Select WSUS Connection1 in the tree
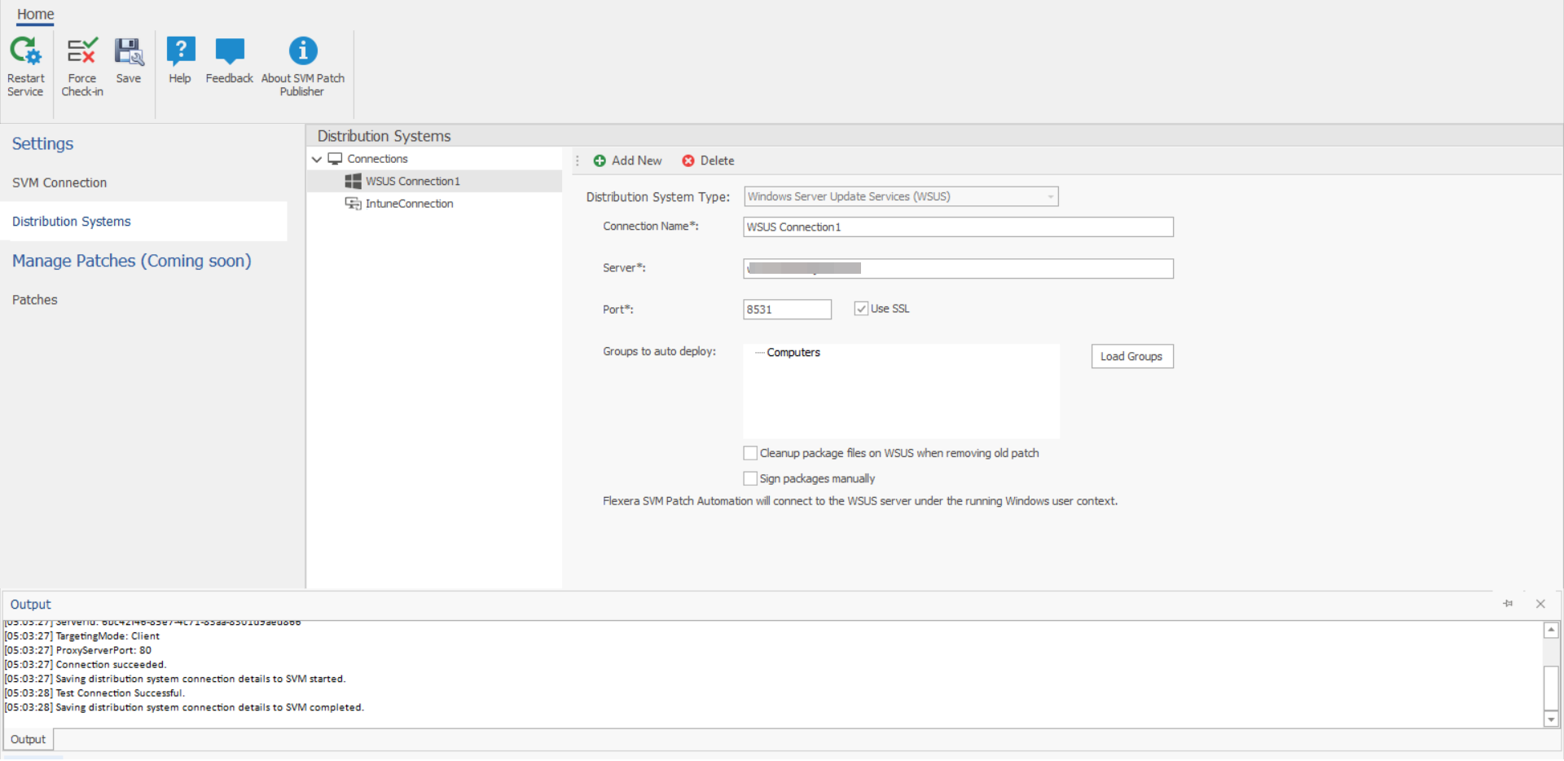1564x761 pixels. 412,181
